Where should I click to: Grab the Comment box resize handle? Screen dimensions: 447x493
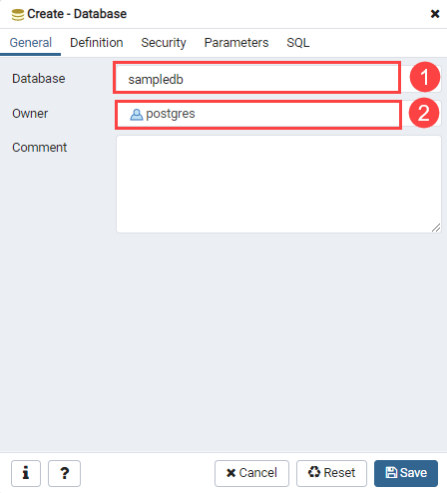tap(436, 228)
